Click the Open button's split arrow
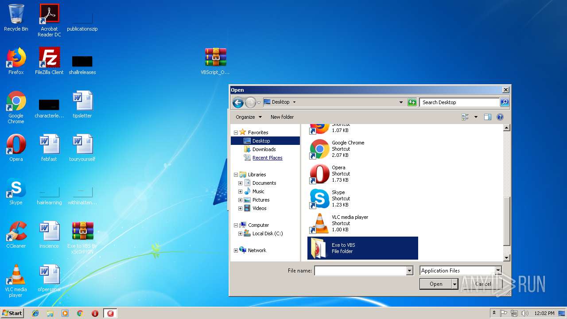Image resolution: width=567 pixels, height=319 pixels. coord(454,284)
